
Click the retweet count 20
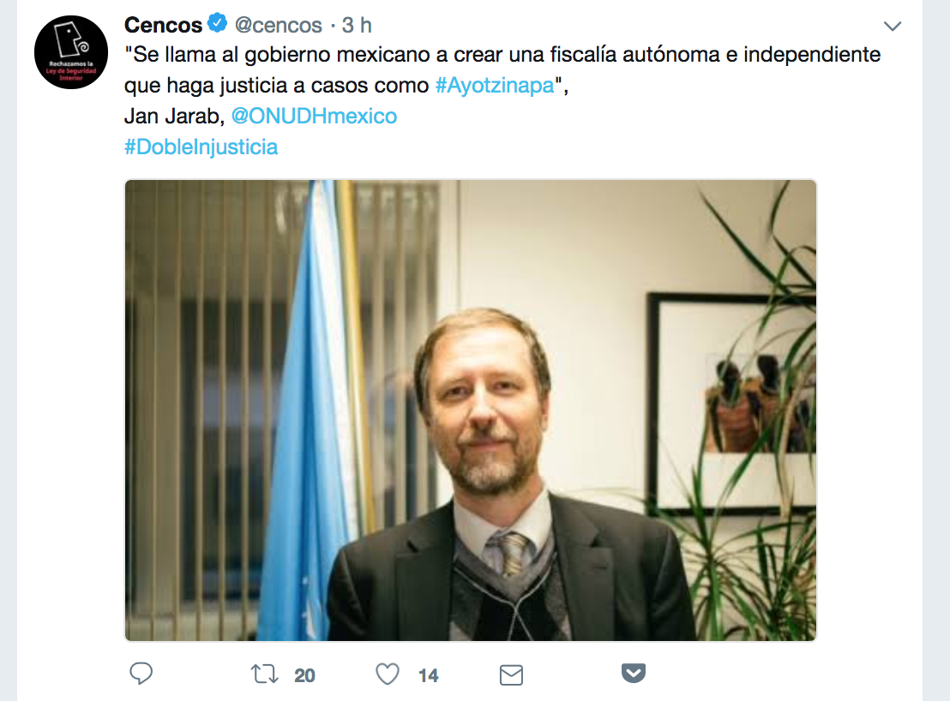304,675
